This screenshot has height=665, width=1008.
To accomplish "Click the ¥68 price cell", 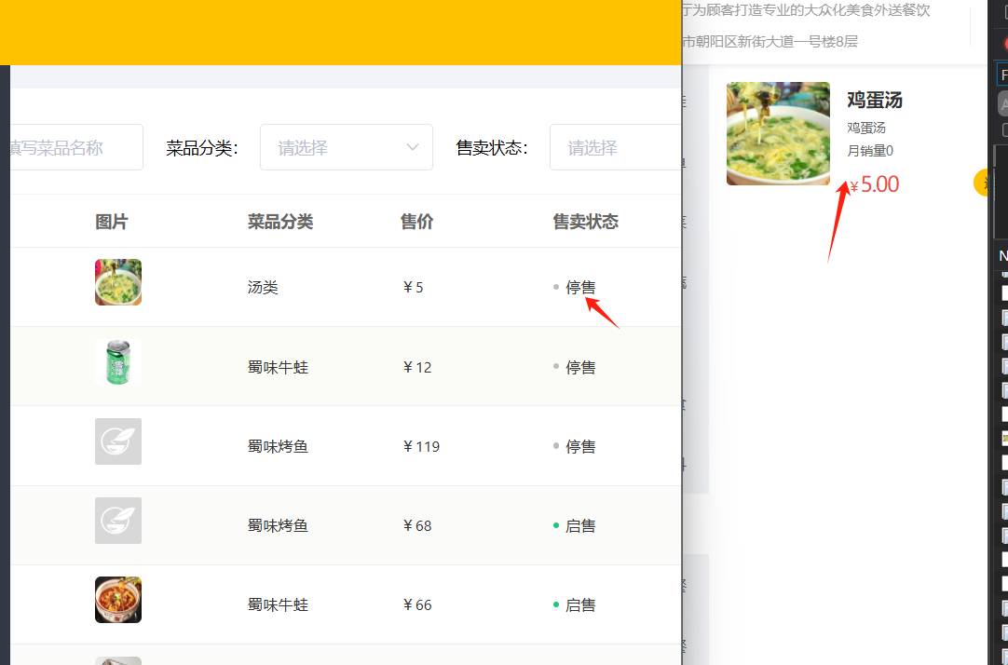I will 417,525.
